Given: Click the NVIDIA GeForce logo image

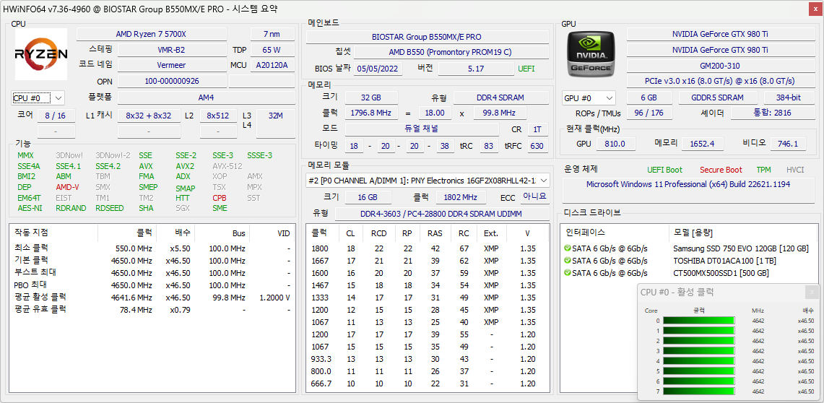Looking at the screenshot, I should coord(589,53).
